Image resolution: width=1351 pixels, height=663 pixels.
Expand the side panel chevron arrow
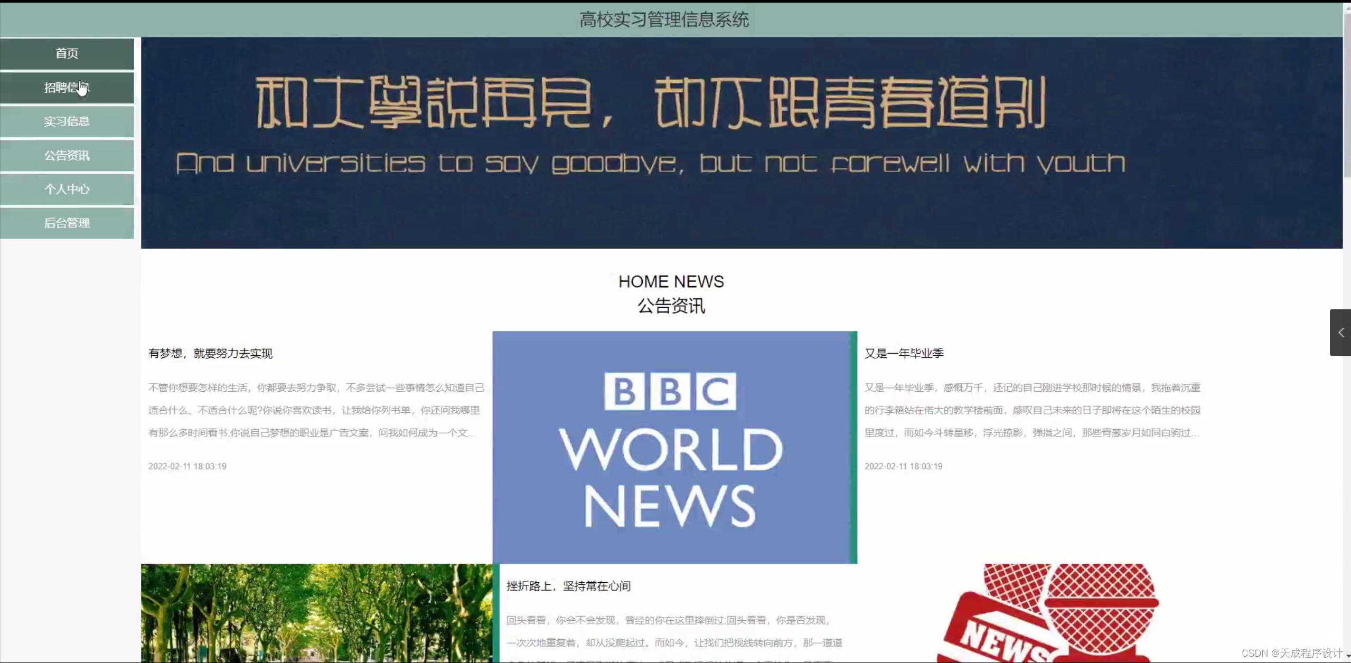click(1340, 333)
